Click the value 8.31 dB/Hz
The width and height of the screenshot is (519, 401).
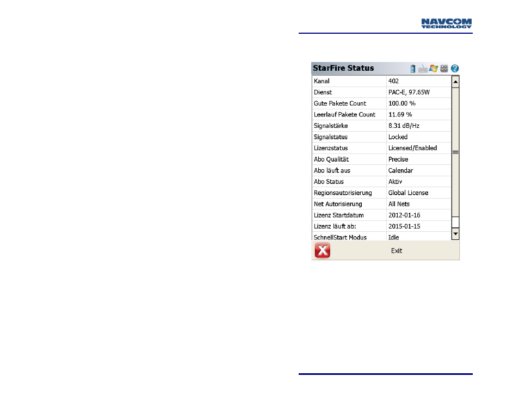pos(404,126)
